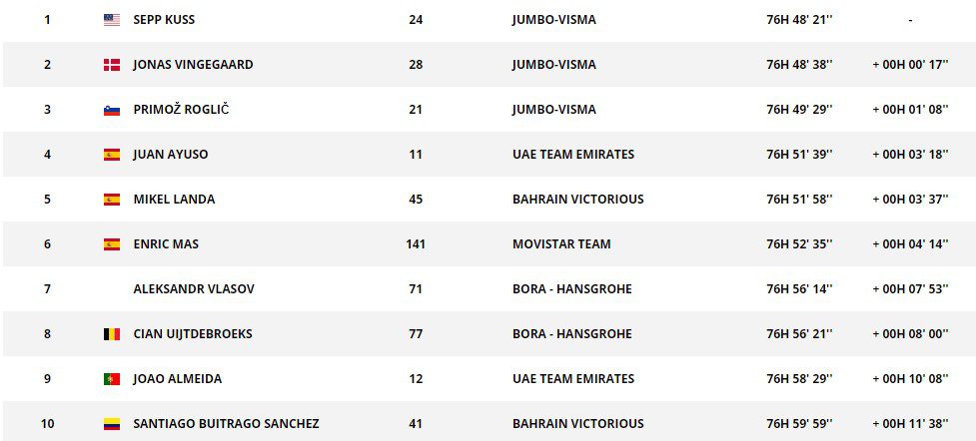Screen dimensions: 976x441
Task: Click the USA flag beside Sepp Kuss
Action: pyautogui.click(x=112, y=20)
